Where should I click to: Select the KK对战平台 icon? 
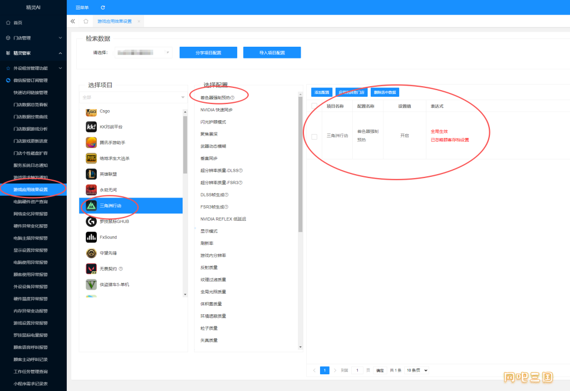[91, 127]
